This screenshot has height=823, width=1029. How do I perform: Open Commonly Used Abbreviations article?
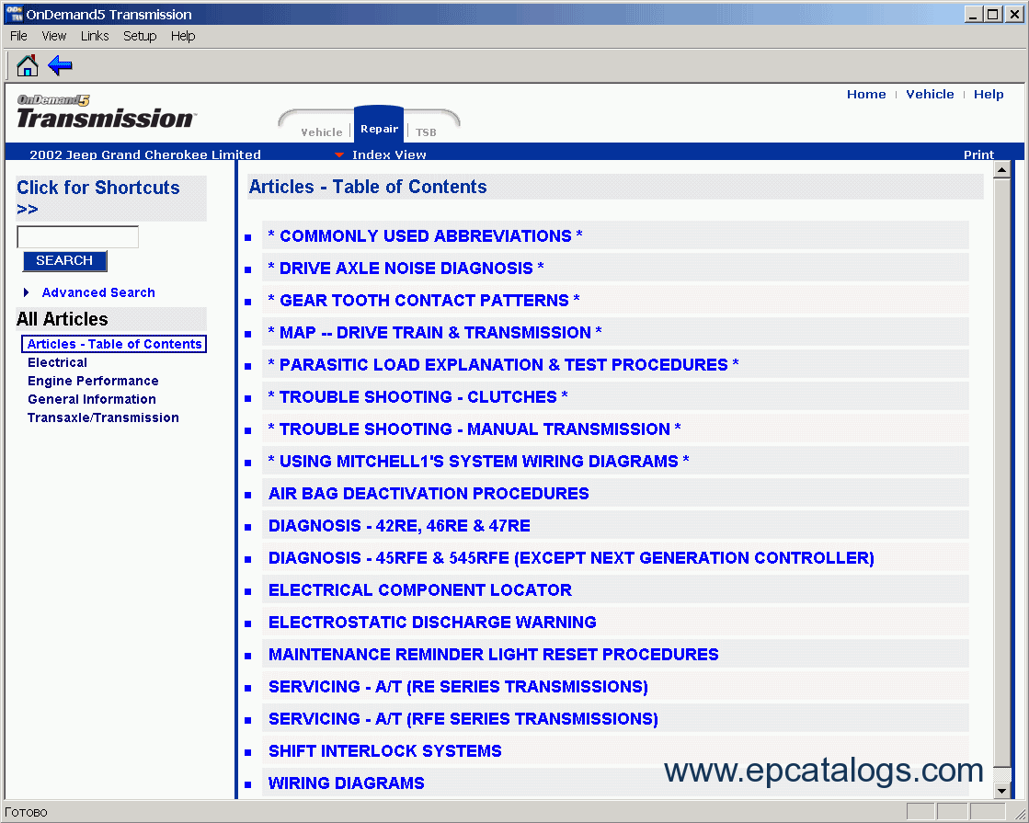(x=425, y=235)
